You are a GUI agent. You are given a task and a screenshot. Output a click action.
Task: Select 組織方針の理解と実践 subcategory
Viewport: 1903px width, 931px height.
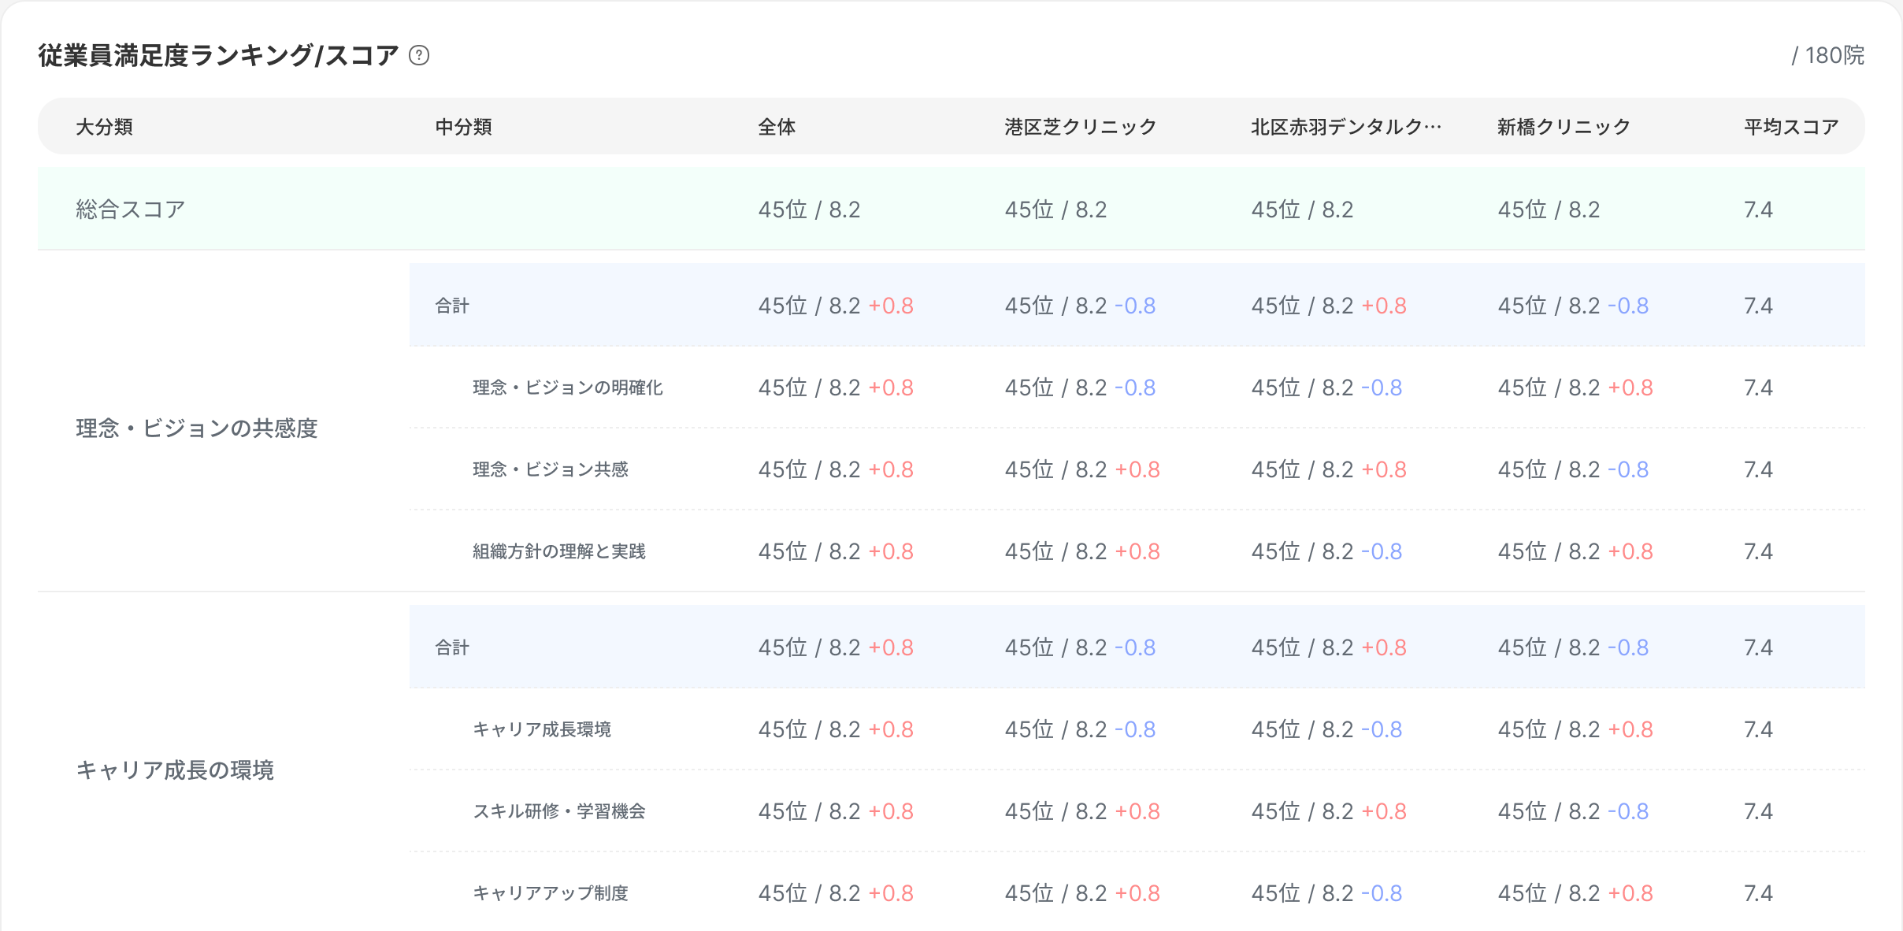point(558,551)
